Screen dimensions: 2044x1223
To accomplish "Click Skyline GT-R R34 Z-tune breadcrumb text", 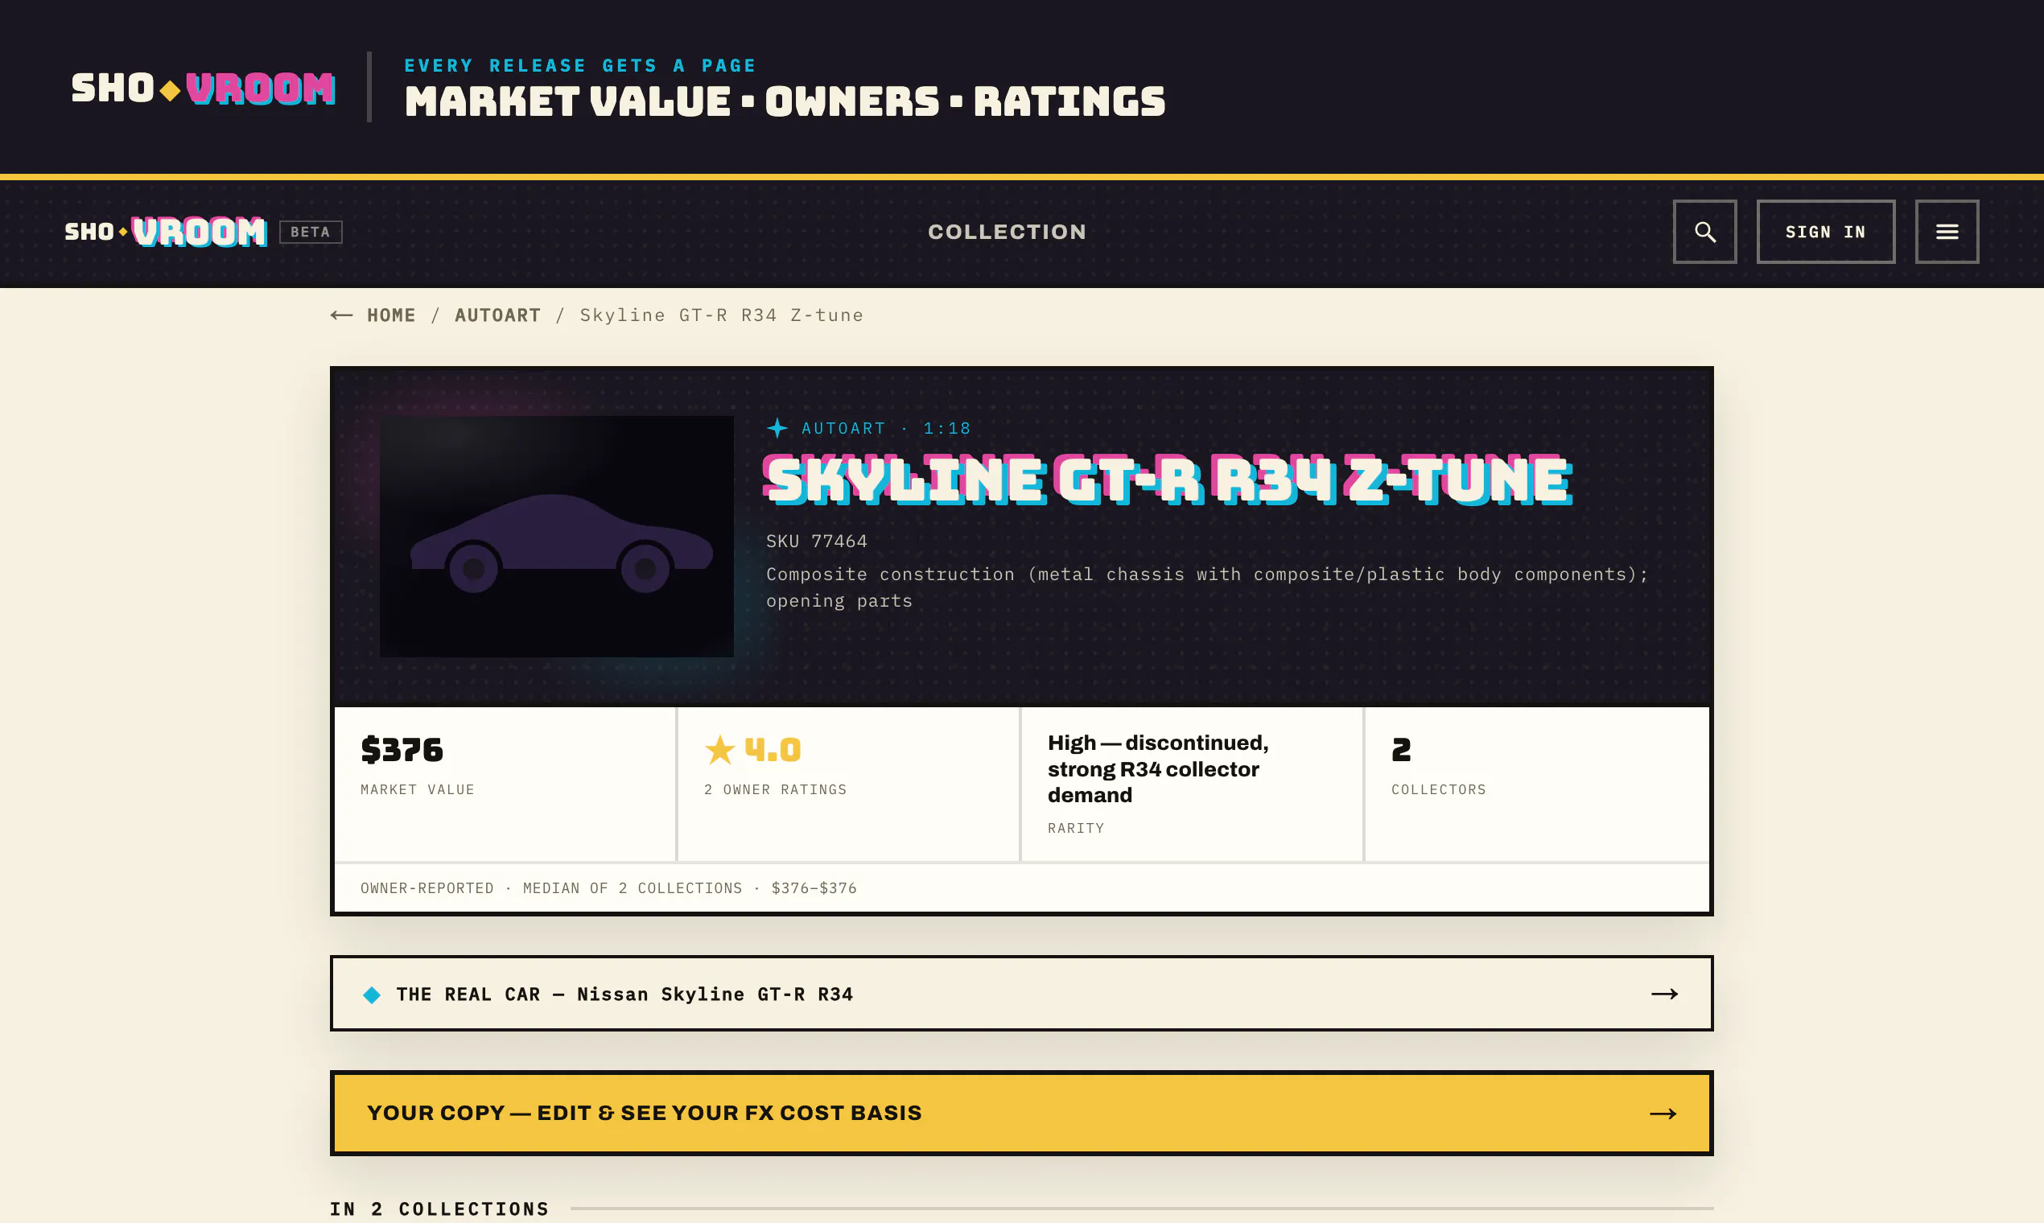I will [721, 315].
